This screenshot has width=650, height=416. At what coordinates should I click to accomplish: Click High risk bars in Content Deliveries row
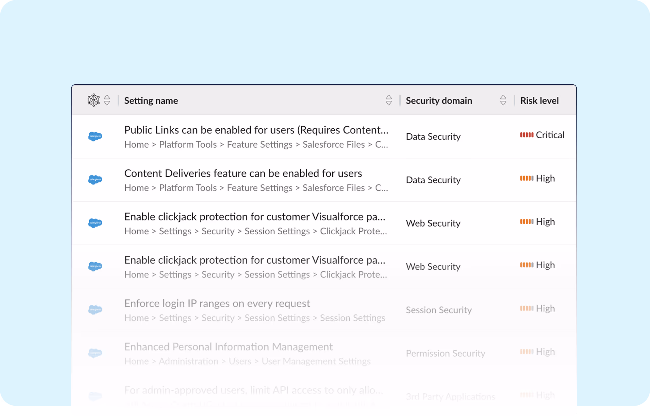point(526,178)
